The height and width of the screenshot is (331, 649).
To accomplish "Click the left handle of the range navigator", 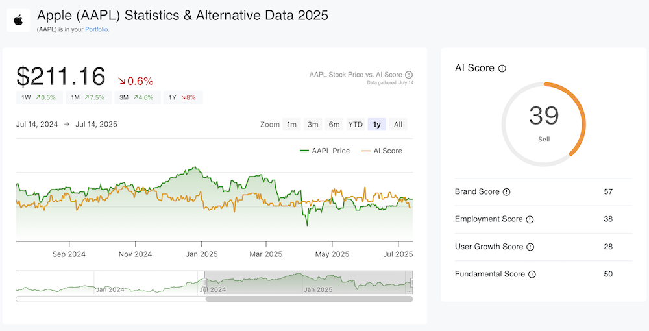I will point(204,282).
